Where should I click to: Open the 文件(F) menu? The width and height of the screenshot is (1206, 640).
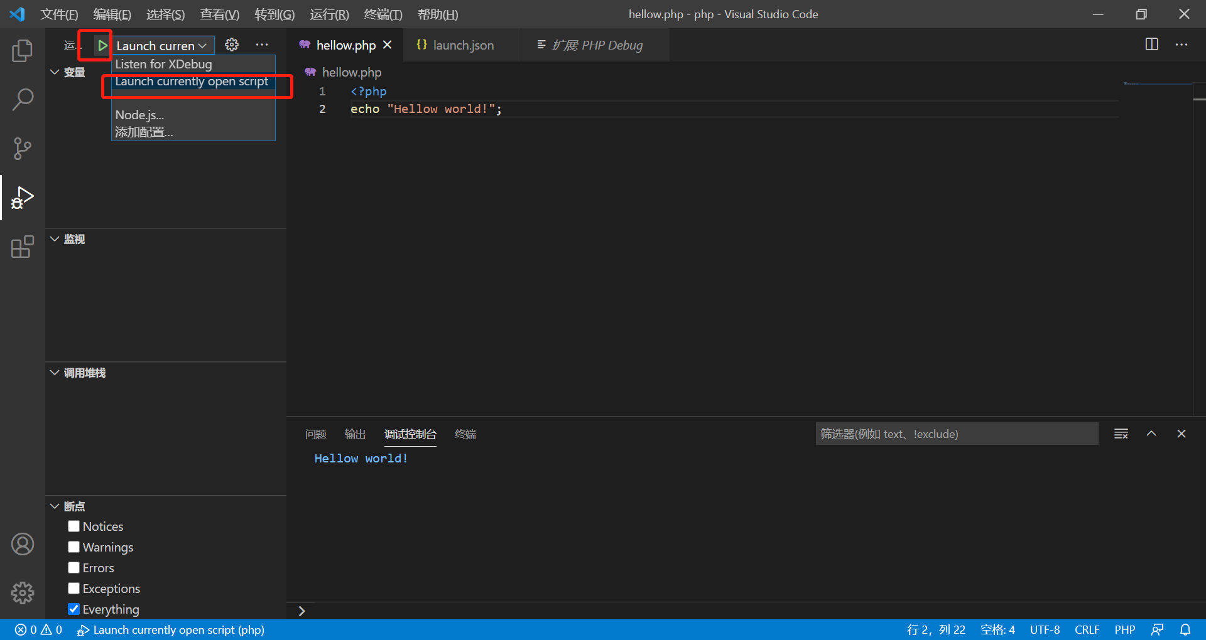pyautogui.click(x=60, y=14)
